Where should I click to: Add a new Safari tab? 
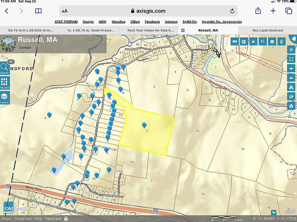click(273, 11)
